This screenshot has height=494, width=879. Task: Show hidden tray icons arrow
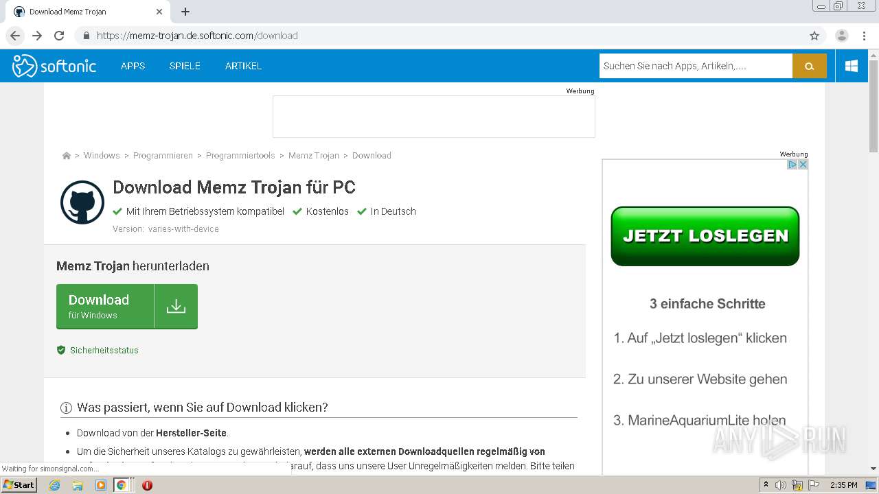tap(766, 485)
